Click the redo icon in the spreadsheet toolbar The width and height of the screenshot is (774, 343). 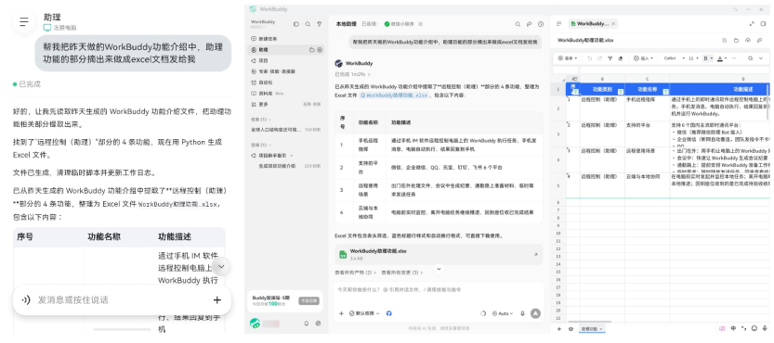(599, 58)
